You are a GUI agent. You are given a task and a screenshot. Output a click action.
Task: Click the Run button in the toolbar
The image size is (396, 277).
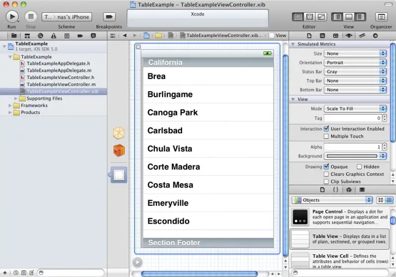[12, 17]
